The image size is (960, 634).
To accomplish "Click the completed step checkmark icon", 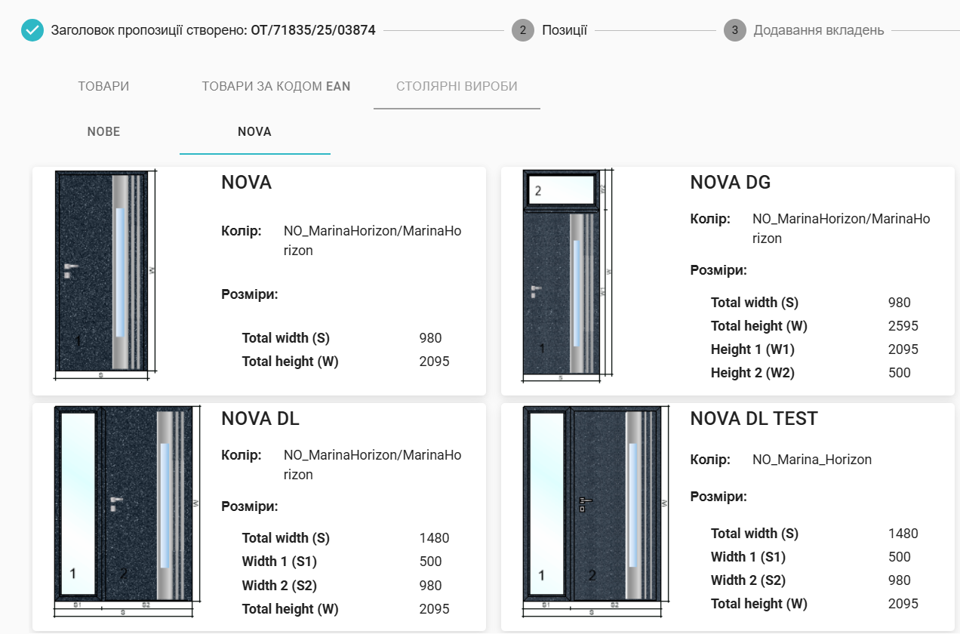I will pos(32,31).
